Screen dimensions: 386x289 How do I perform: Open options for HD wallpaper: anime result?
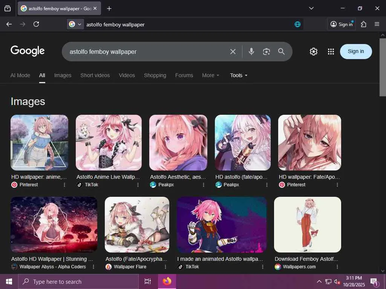(64, 185)
